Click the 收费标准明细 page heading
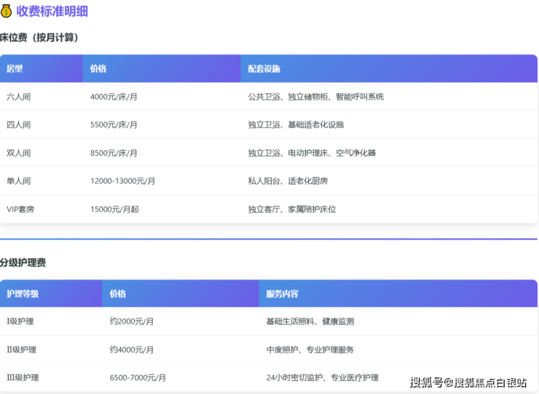539x394 pixels. click(x=52, y=12)
